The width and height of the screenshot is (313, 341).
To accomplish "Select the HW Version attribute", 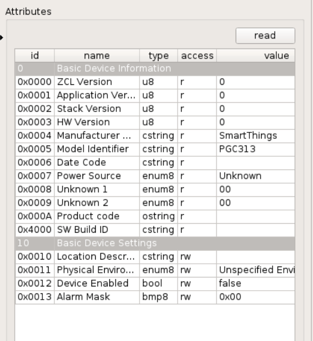I will pos(97,122).
